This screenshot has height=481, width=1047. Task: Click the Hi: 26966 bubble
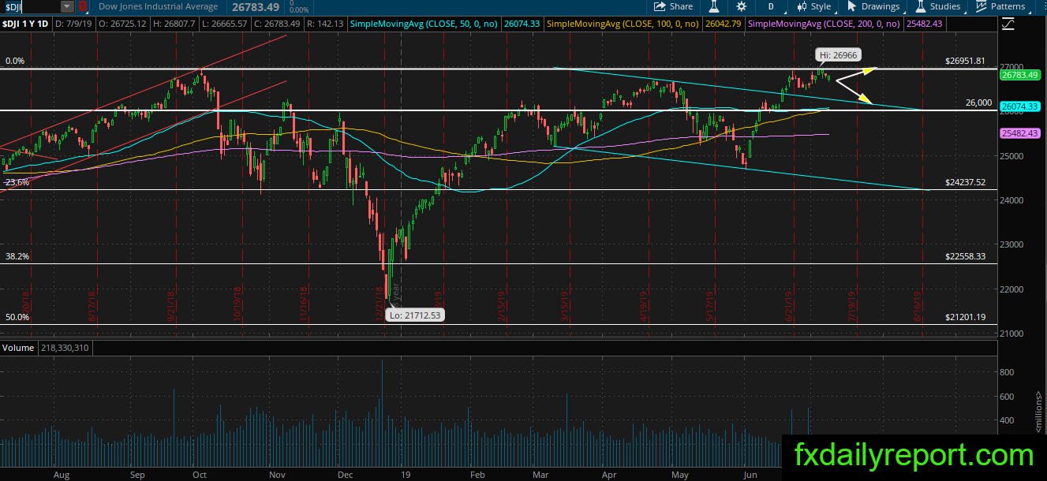point(837,55)
